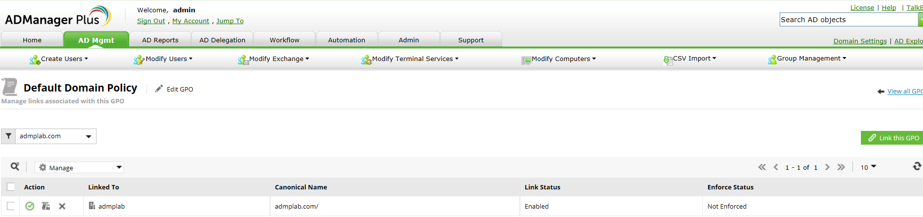Click the green search button beside Search AD objects

[920, 20]
